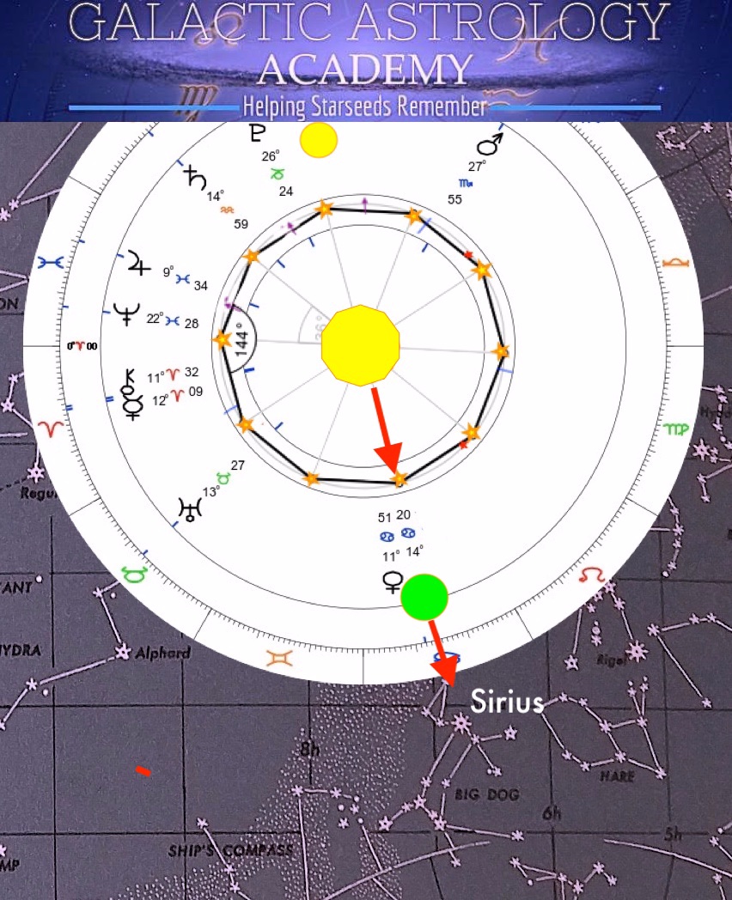Viewport: 732px width, 900px height.
Task: Select the Alphard star name text
Action: pos(162,653)
